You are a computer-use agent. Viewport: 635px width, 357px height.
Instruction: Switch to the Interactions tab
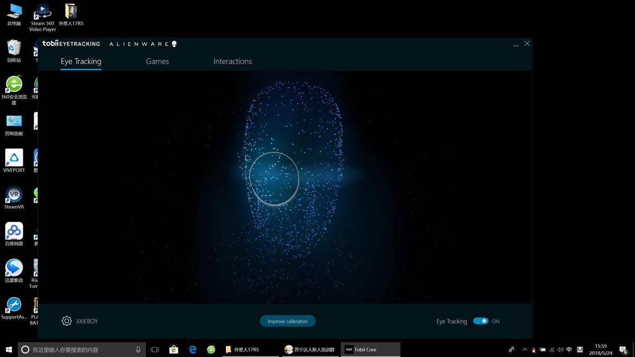pyautogui.click(x=232, y=61)
